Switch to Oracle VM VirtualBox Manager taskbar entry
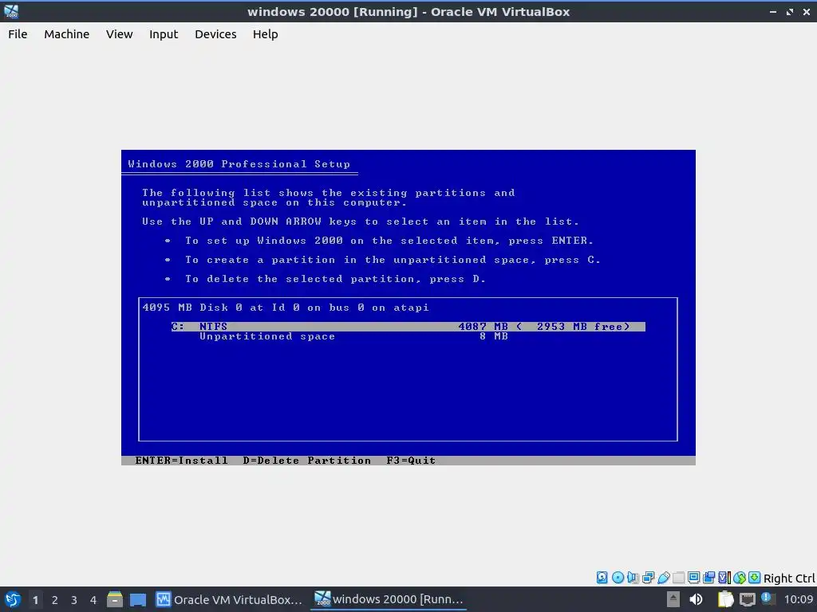Screen dimensions: 817x612 [229, 599]
